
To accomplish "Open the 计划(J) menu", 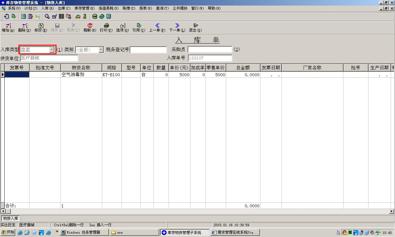I will coord(31,8).
